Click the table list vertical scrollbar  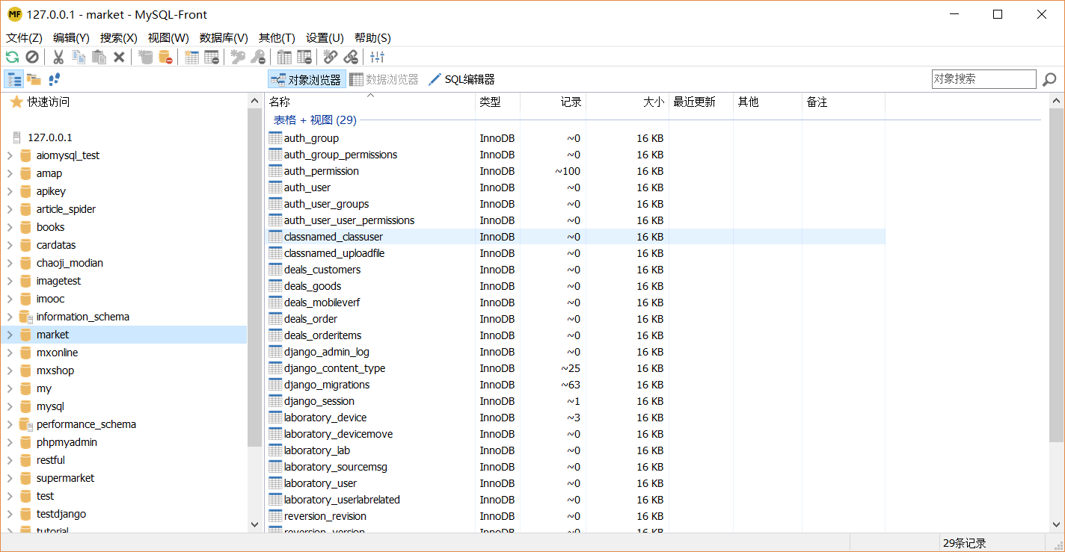1056,276
